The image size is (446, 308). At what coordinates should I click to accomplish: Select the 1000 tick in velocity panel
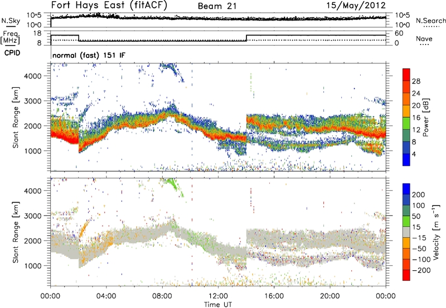click(x=33, y=266)
